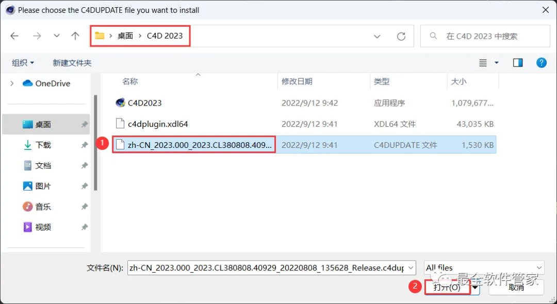This screenshot has height=304, width=557.
Task: Open 下载 in the sidebar
Action: 43,145
